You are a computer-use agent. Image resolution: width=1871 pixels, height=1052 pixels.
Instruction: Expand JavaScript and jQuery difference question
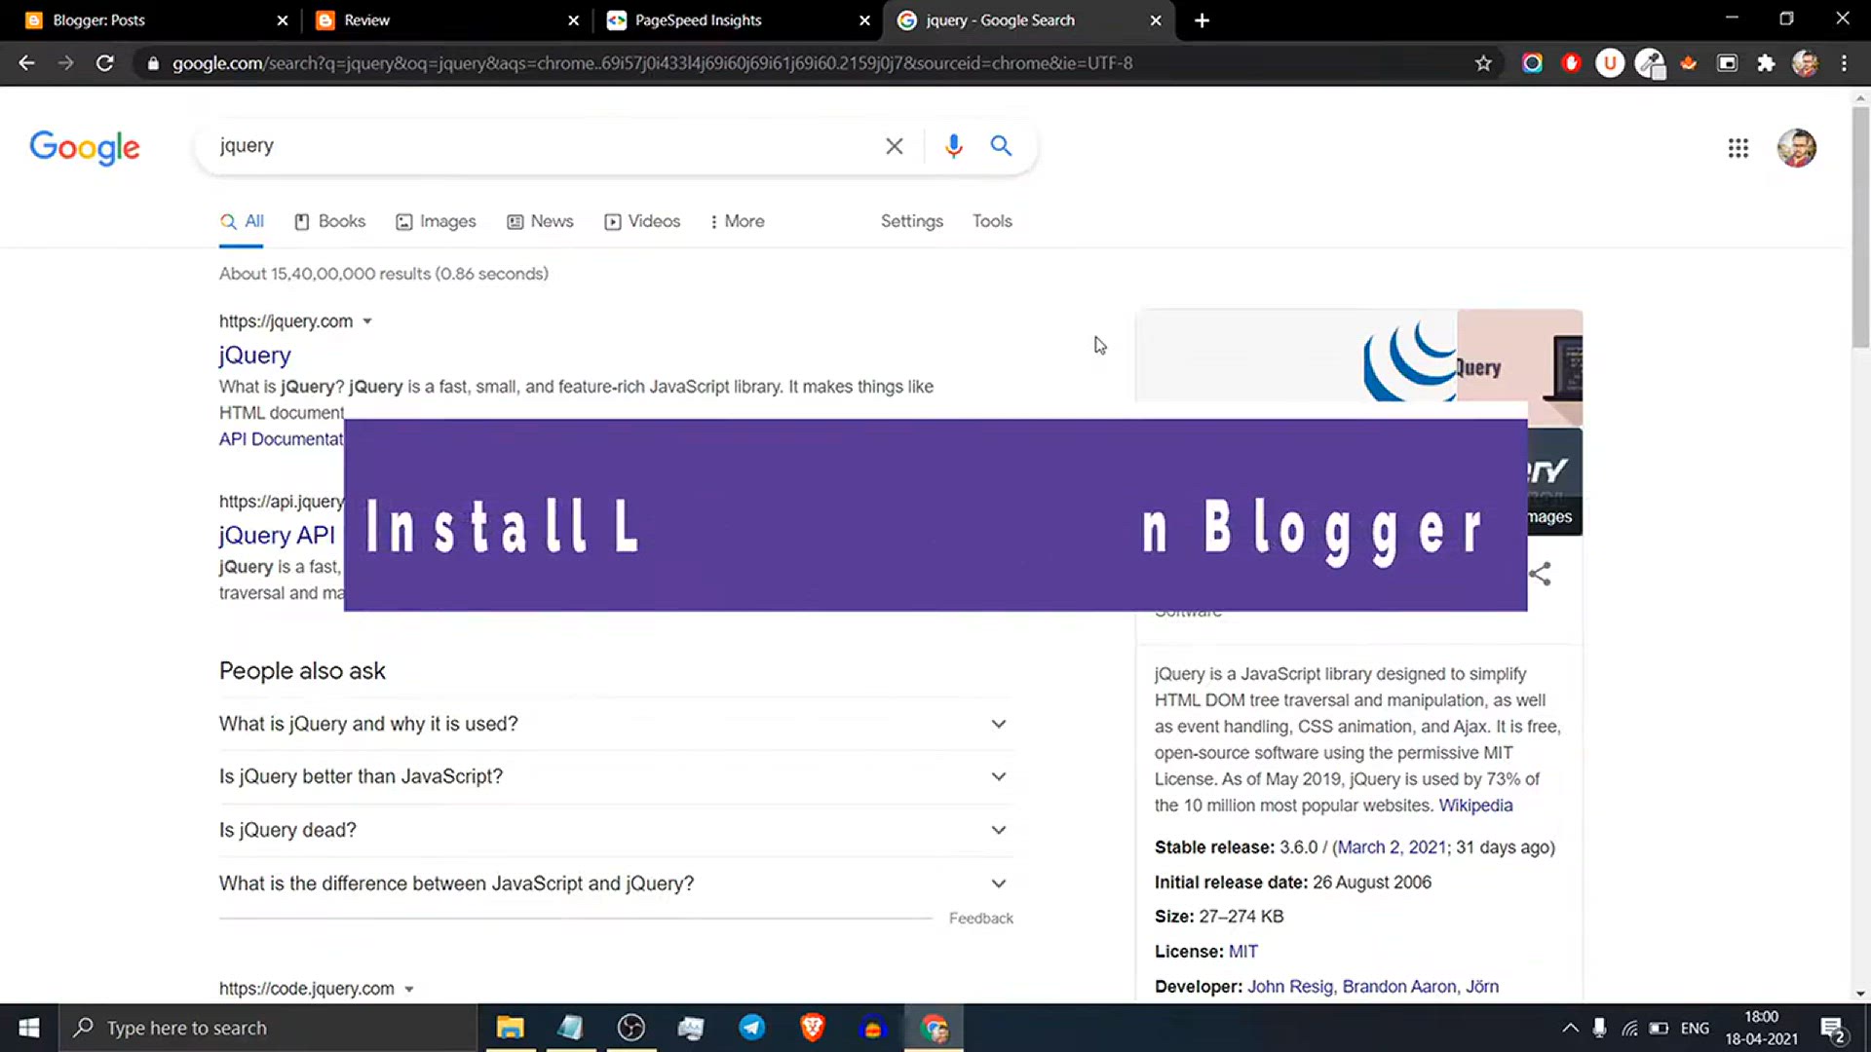pos(616,883)
